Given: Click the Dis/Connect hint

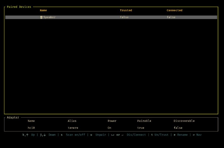Looking at the screenshot, I should 136,135.
